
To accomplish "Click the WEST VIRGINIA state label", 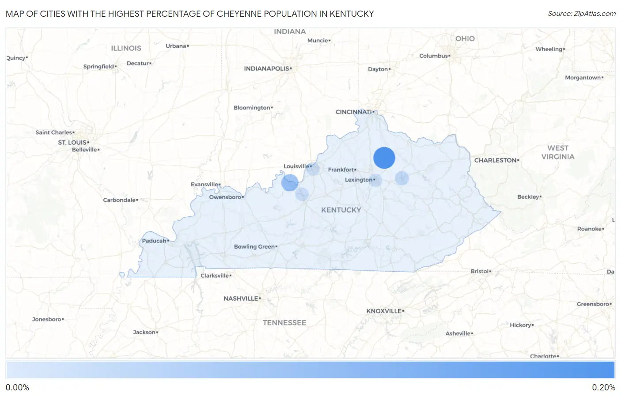I will pyautogui.click(x=558, y=152).
